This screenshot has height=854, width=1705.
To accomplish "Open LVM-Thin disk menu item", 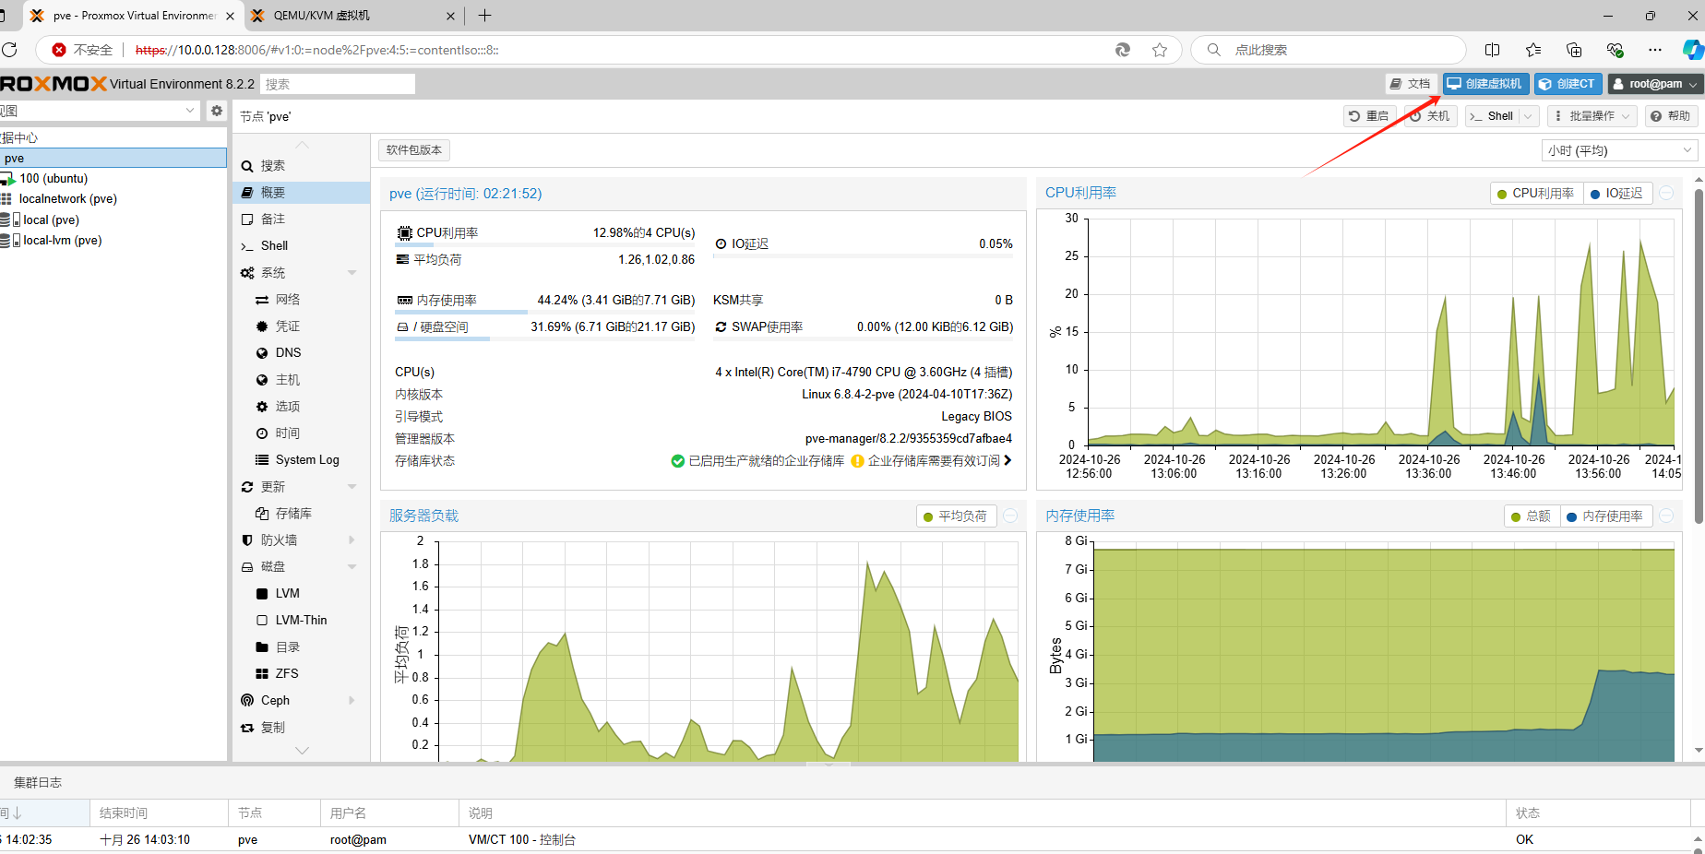I will coord(302,621).
